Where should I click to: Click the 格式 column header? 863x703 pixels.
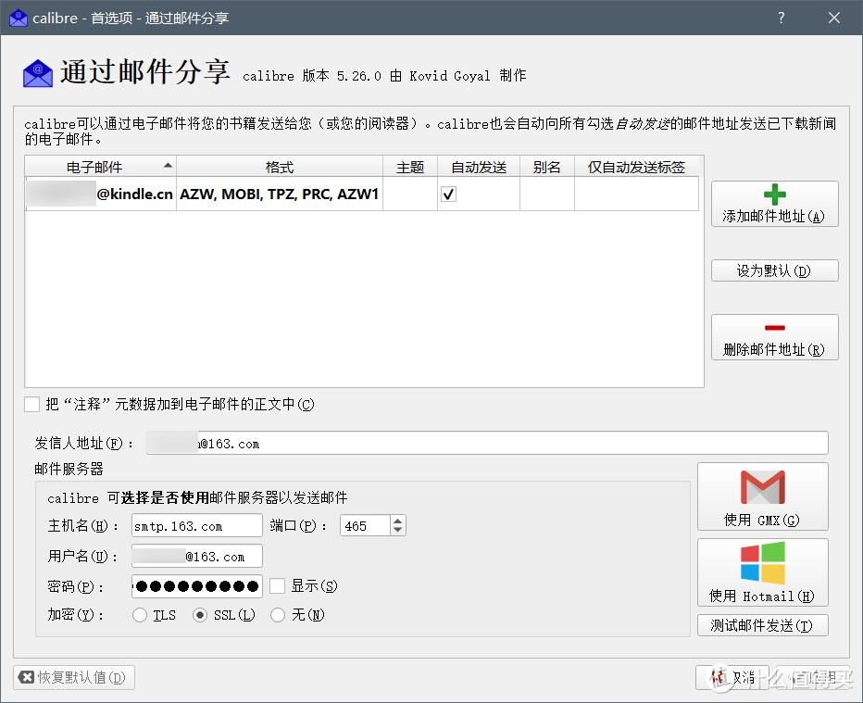click(279, 167)
